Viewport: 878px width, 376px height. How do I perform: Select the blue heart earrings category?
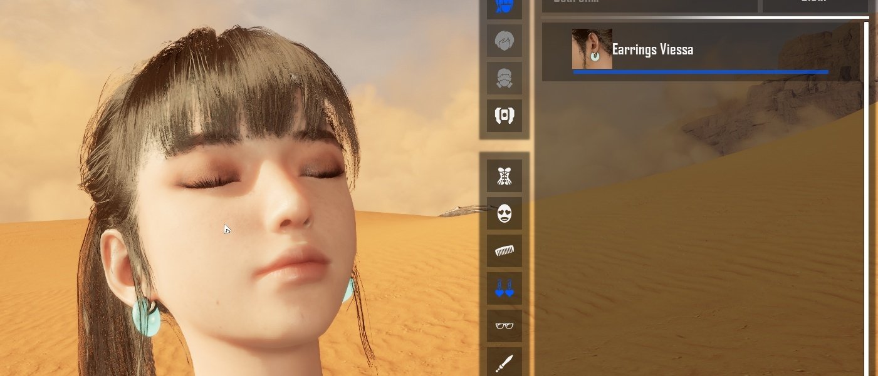[x=504, y=288]
